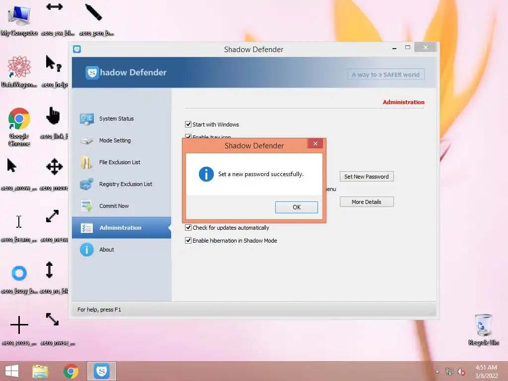The height and width of the screenshot is (381, 508).
Task: Go to Registry Exclusion List page
Action: click(126, 184)
